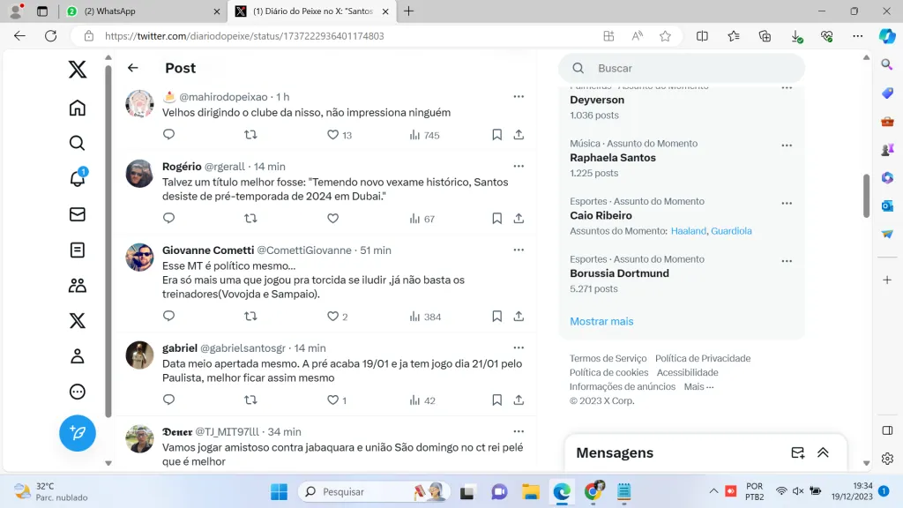The height and width of the screenshot is (508, 903).
Task: Open Direct Messages envelope in sidebar
Action: (x=78, y=214)
